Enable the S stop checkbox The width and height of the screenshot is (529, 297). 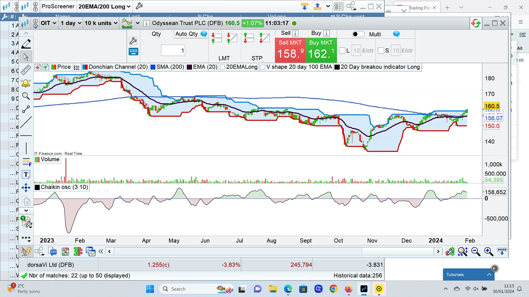coord(381,51)
